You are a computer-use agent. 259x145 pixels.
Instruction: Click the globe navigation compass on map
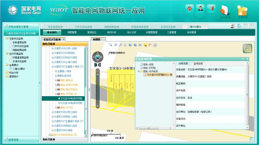98,57
